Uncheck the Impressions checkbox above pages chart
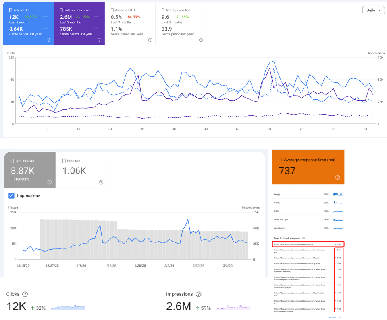 11,195
